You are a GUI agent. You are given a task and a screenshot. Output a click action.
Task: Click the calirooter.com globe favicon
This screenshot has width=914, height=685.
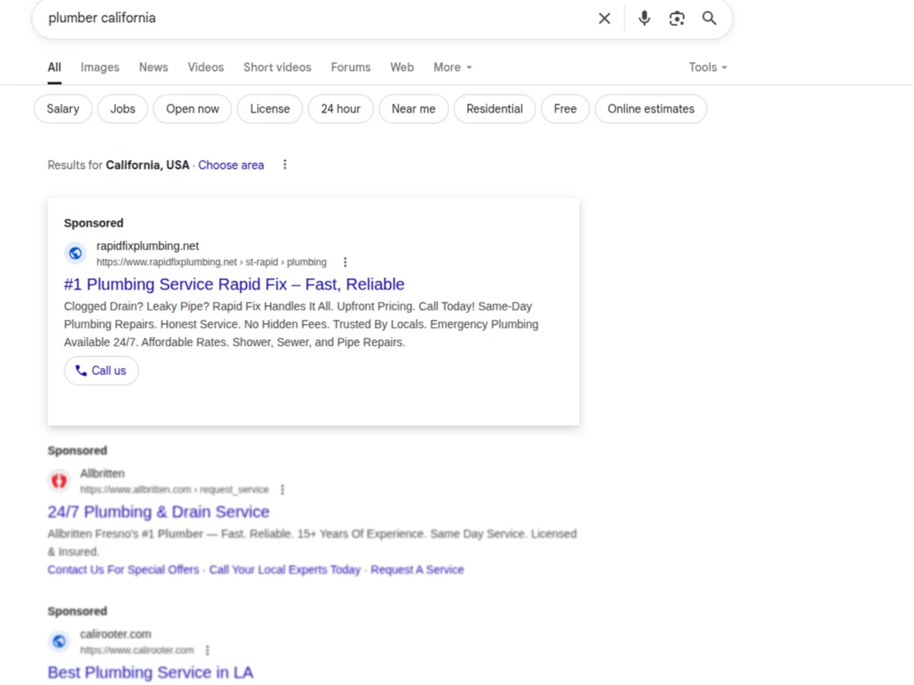click(x=59, y=642)
